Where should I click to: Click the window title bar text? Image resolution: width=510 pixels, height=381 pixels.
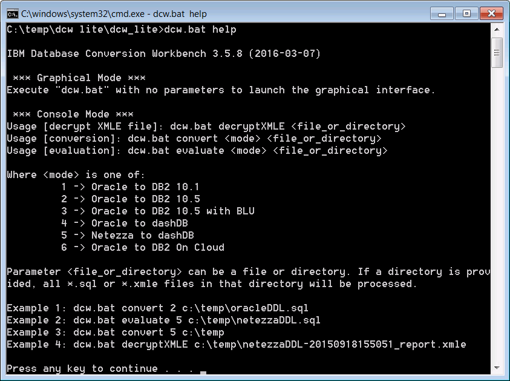114,13
